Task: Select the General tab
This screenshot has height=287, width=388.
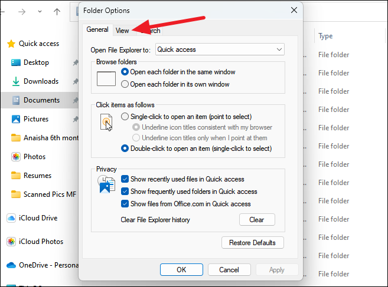Action: [97, 29]
